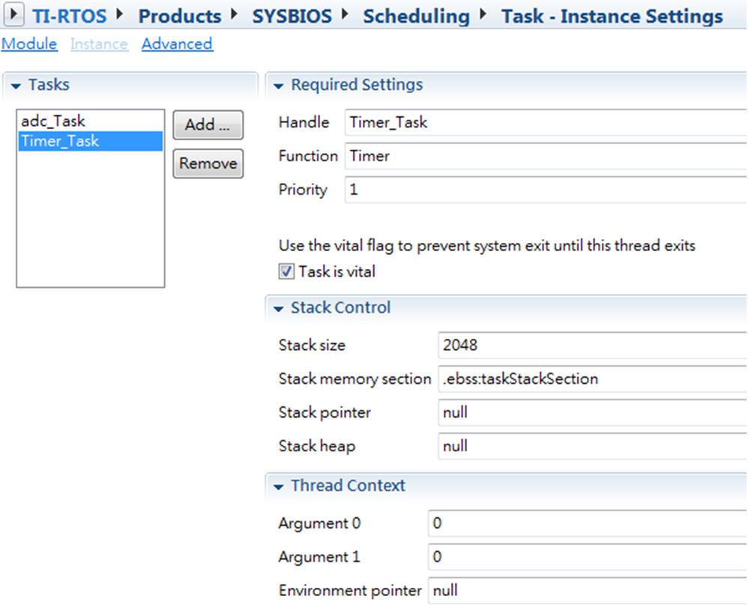Click the breadcrumb play arrow icon before TI-RTOS
Image resolution: width=748 pixels, height=605 pixels.
(x=13, y=14)
